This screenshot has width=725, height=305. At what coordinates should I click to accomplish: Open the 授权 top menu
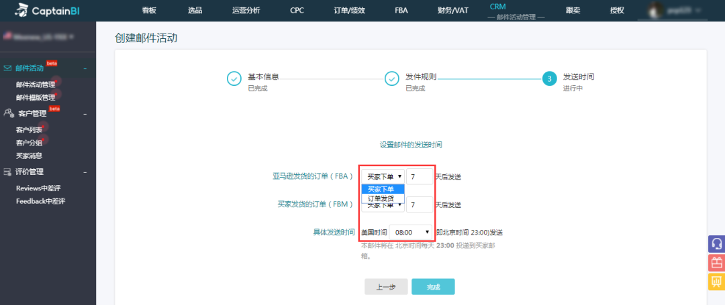tap(617, 10)
